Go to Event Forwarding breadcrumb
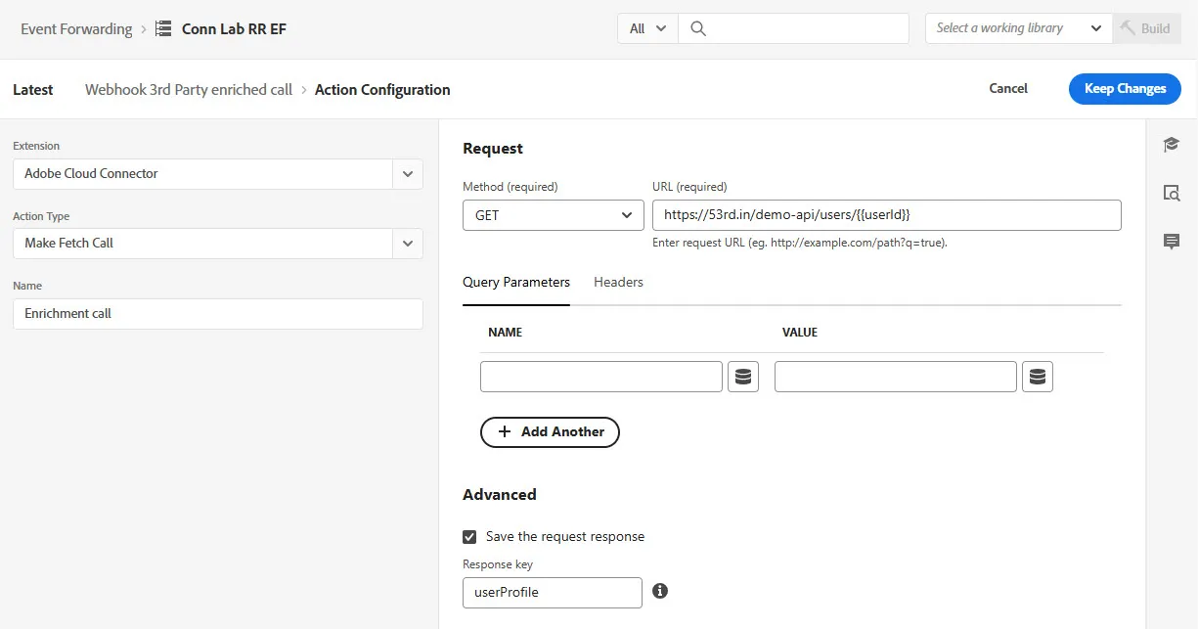This screenshot has width=1198, height=629. click(76, 28)
